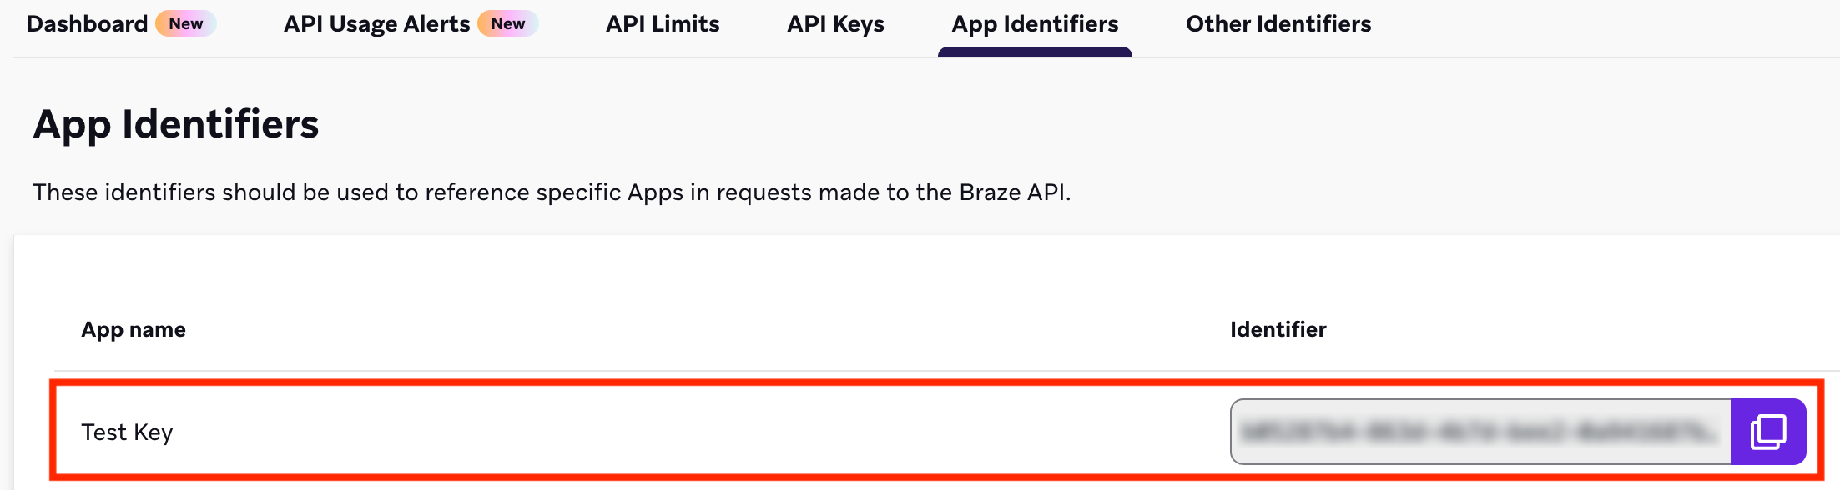The height and width of the screenshot is (490, 1840).
Task: Switch to the Other Identifiers tab
Action: pyautogui.click(x=1278, y=23)
